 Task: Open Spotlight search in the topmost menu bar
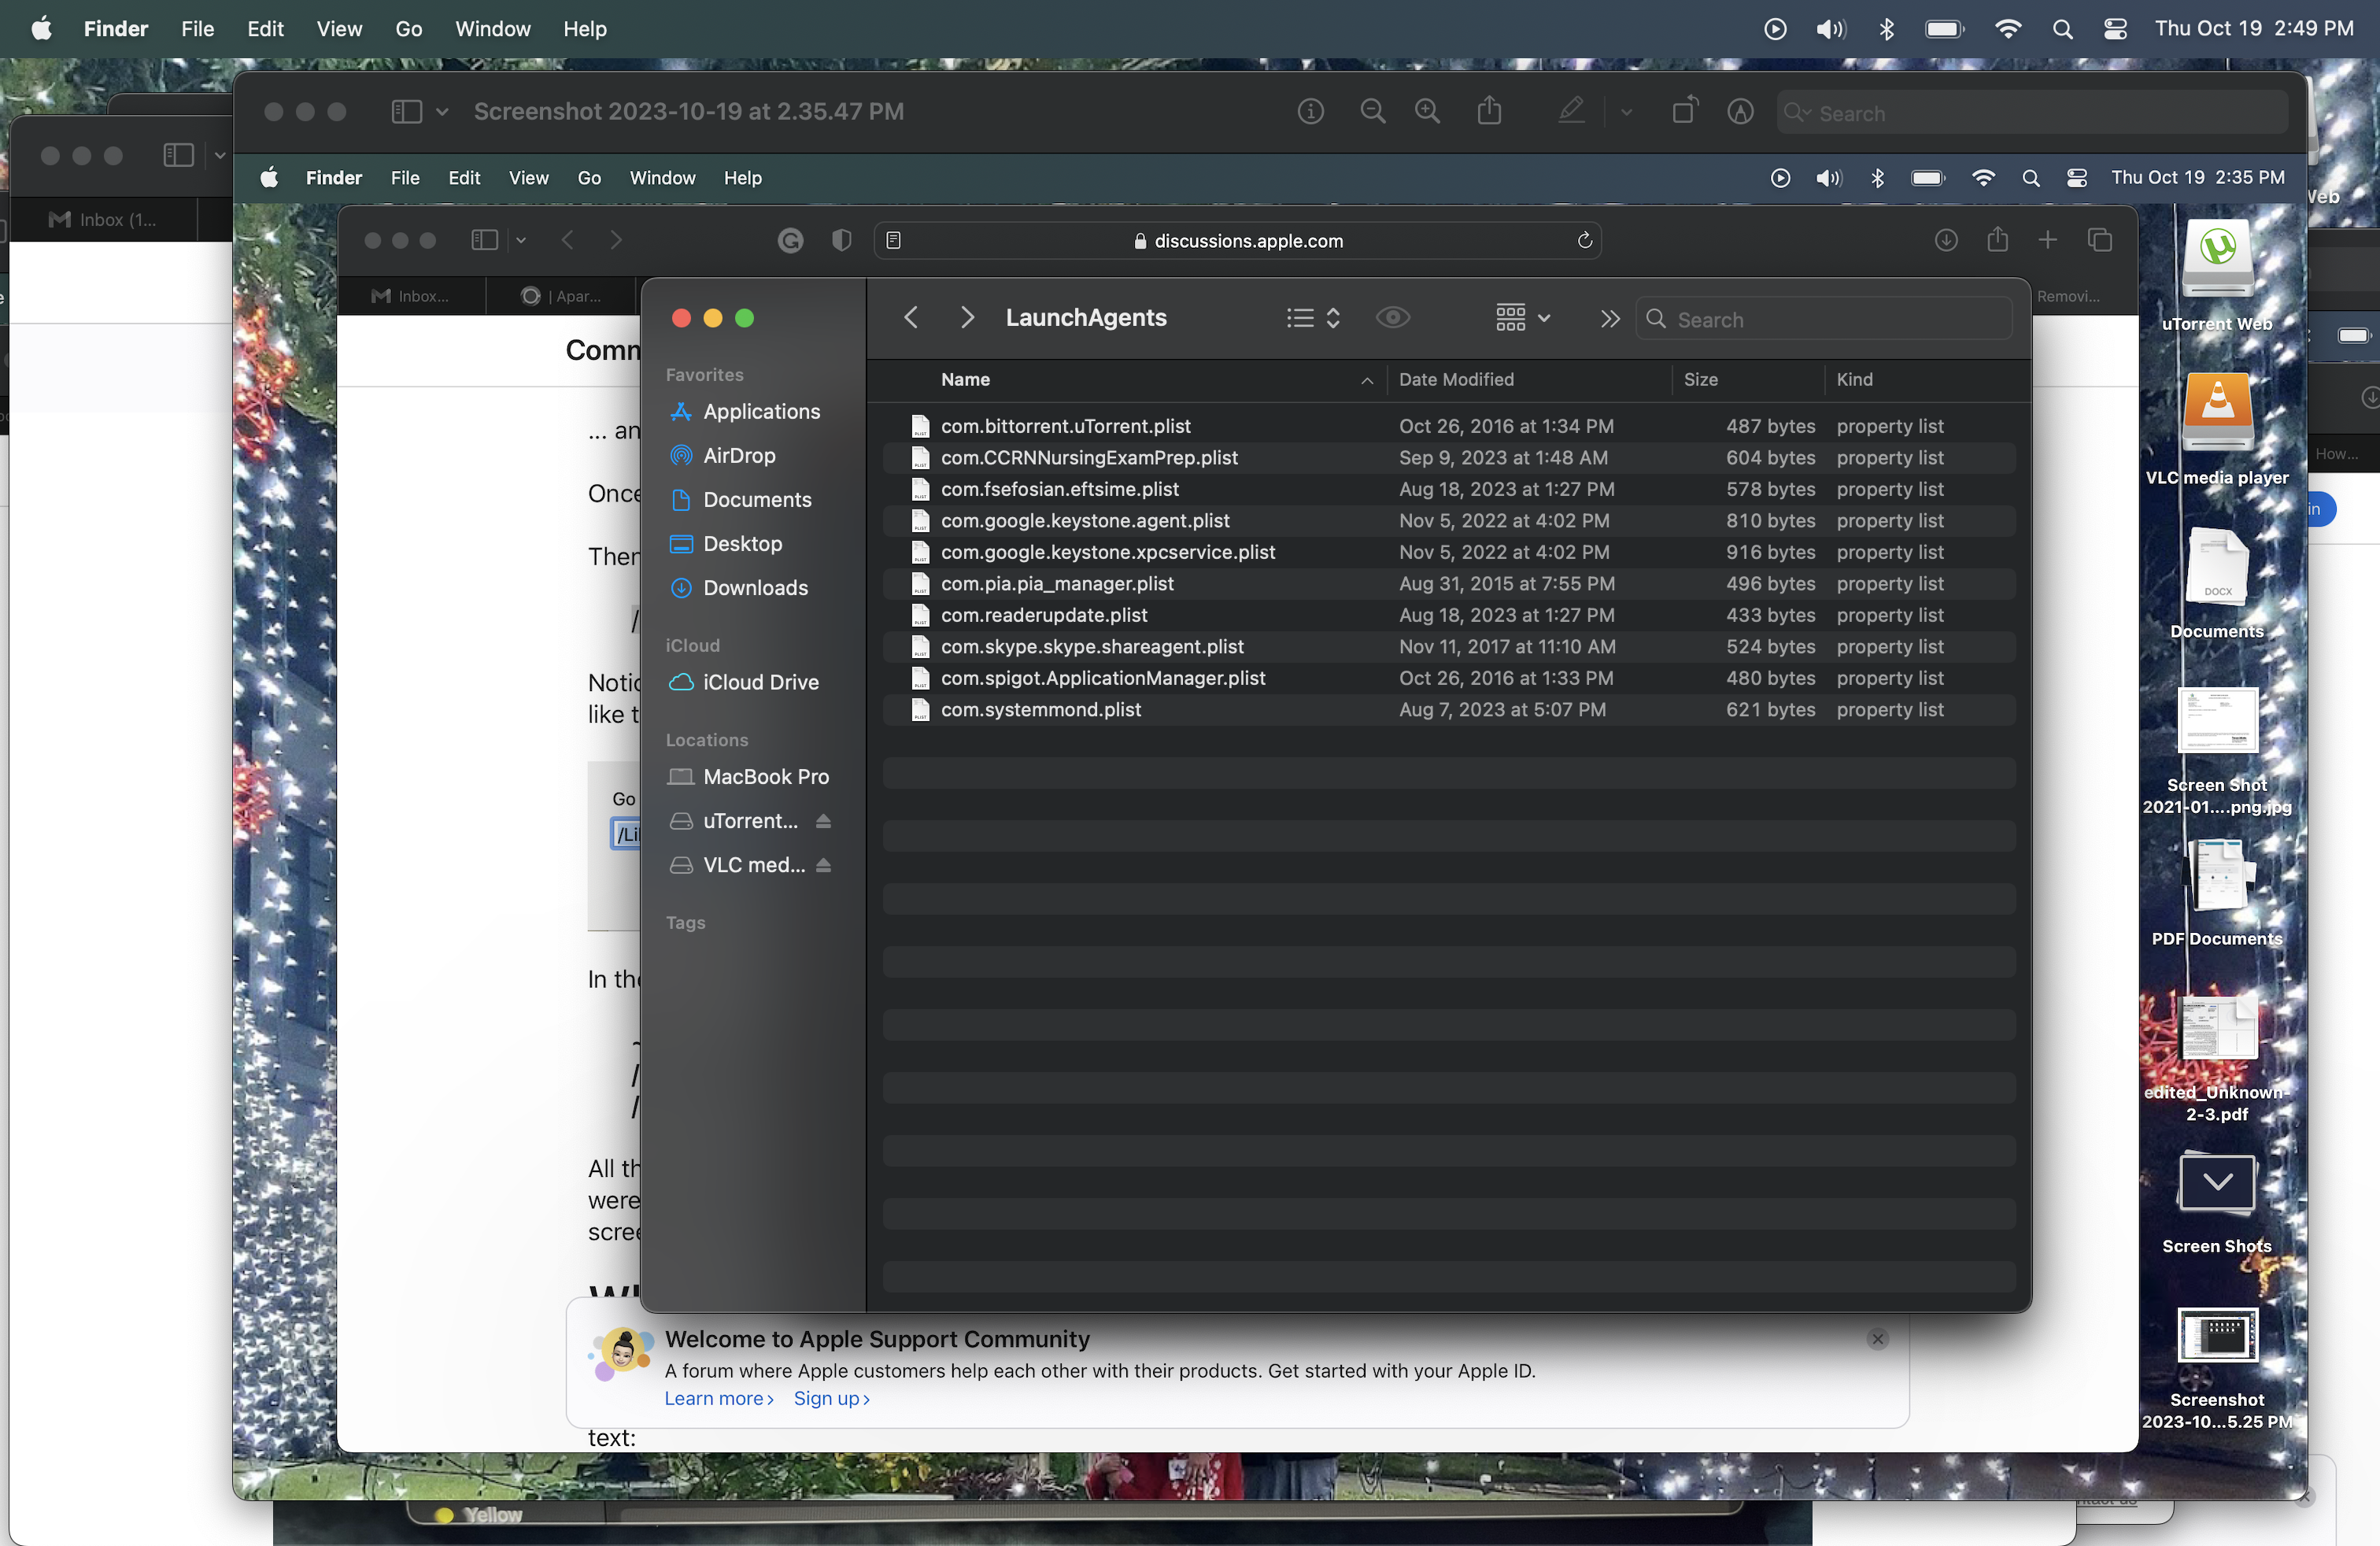(2062, 29)
